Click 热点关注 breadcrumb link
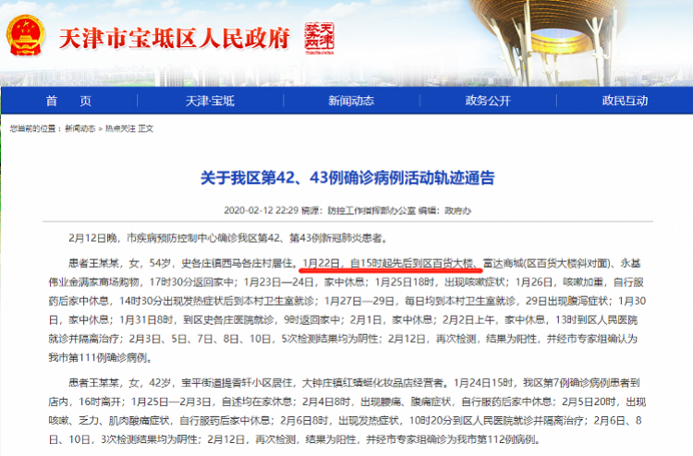The image size is (693, 456). pos(120,129)
